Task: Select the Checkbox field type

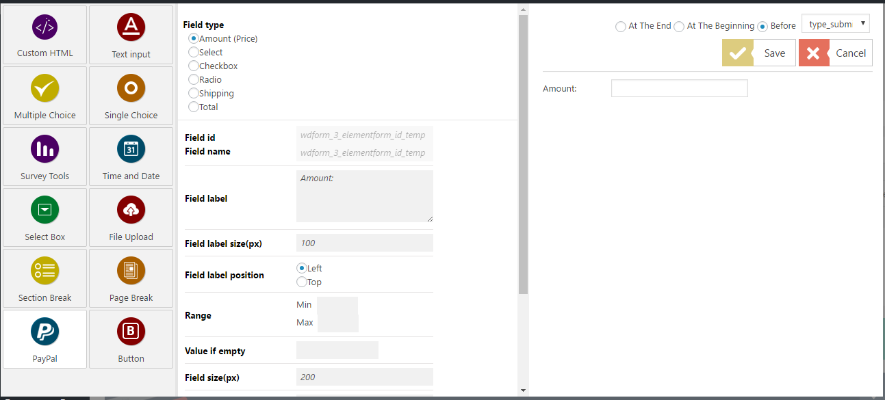Action: tap(193, 66)
